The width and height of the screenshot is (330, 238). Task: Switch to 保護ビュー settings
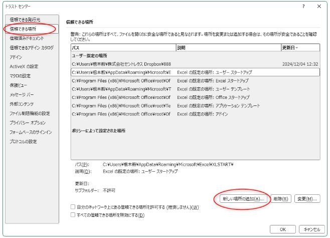pos(19,85)
